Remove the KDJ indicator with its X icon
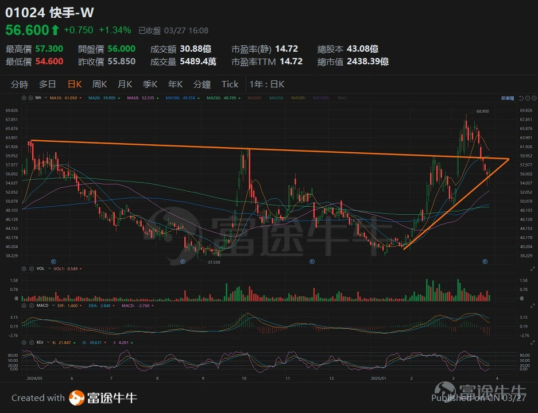The image size is (538, 413). (x=31, y=342)
